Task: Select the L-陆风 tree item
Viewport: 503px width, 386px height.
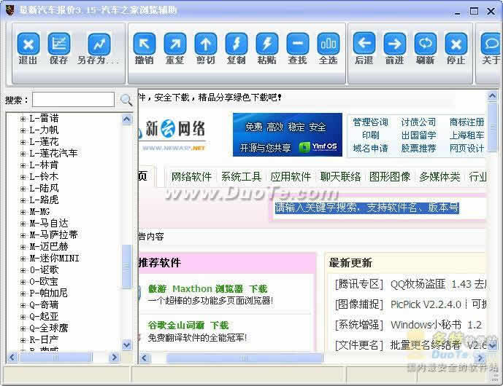Action: [x=44, y=189]
